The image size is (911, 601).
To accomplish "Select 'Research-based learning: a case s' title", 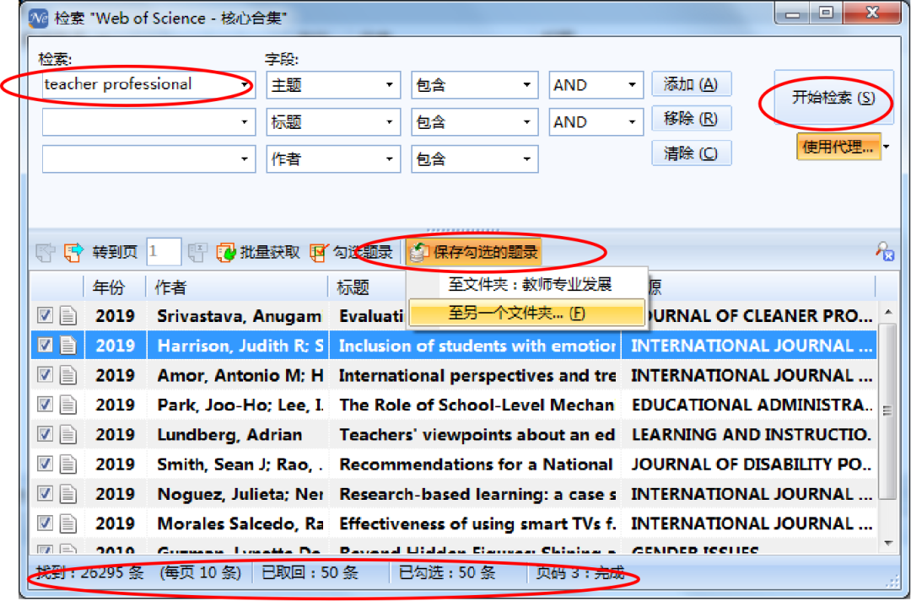I will tap(477, 494).
